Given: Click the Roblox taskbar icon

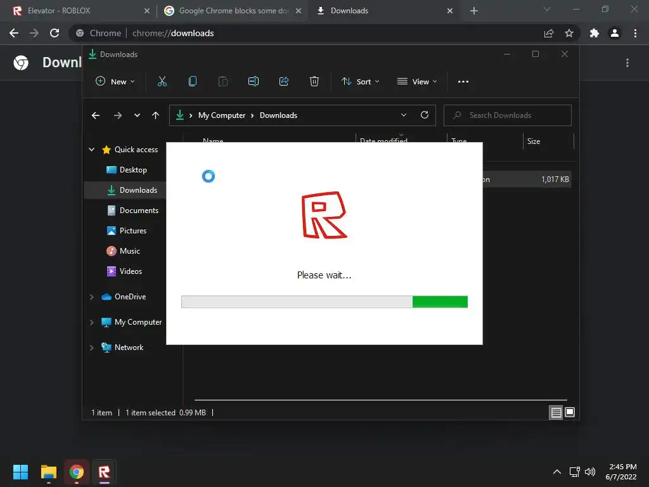Looking at the screenshot, I should pos(105,472).
